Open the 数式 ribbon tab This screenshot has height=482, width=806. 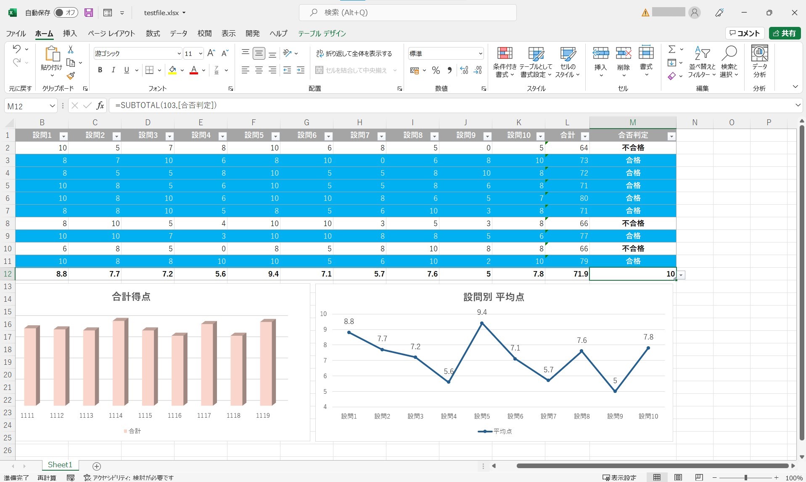point(153,34)
